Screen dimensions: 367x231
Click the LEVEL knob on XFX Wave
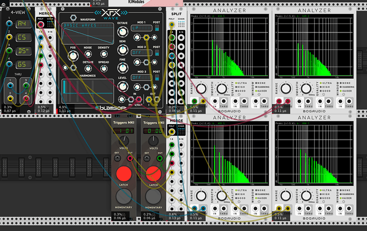pos(122,86)
